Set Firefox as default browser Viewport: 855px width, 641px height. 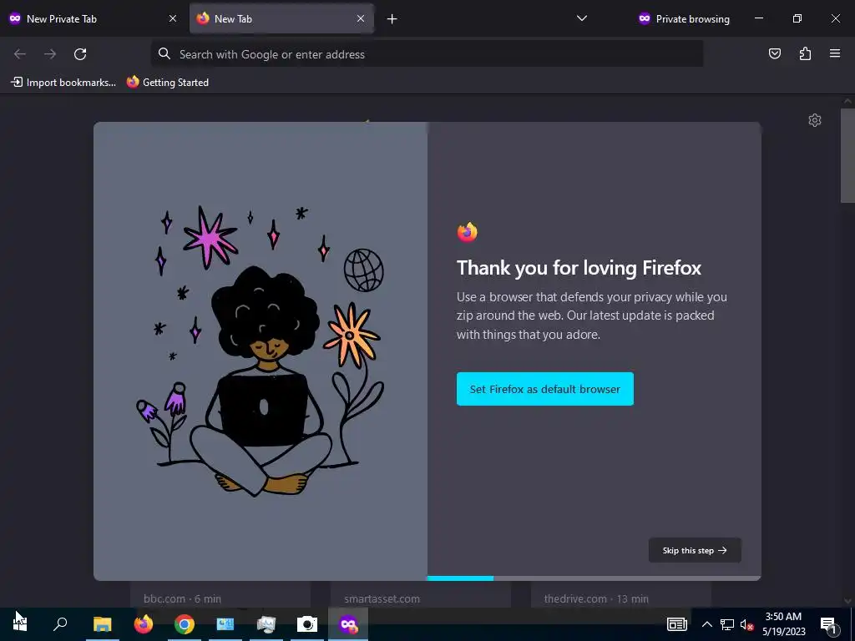544,389
